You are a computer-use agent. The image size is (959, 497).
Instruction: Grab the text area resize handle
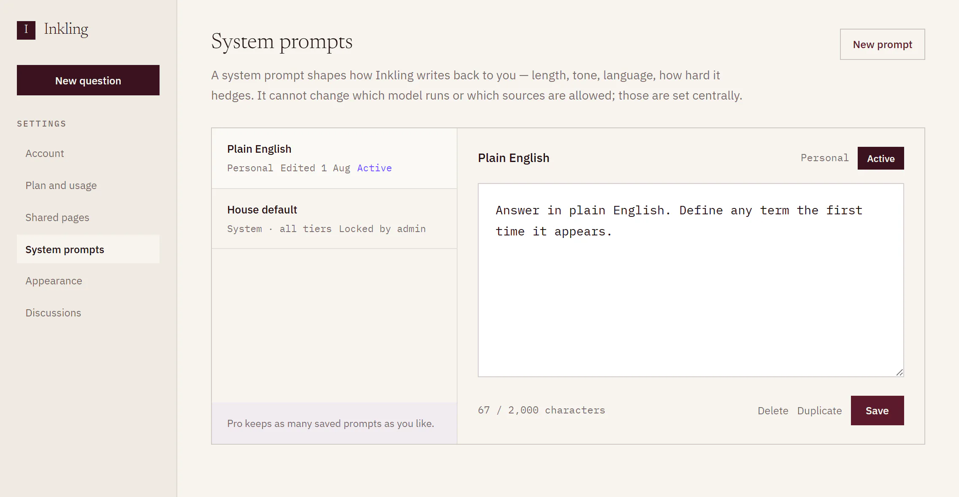(899, 373)
